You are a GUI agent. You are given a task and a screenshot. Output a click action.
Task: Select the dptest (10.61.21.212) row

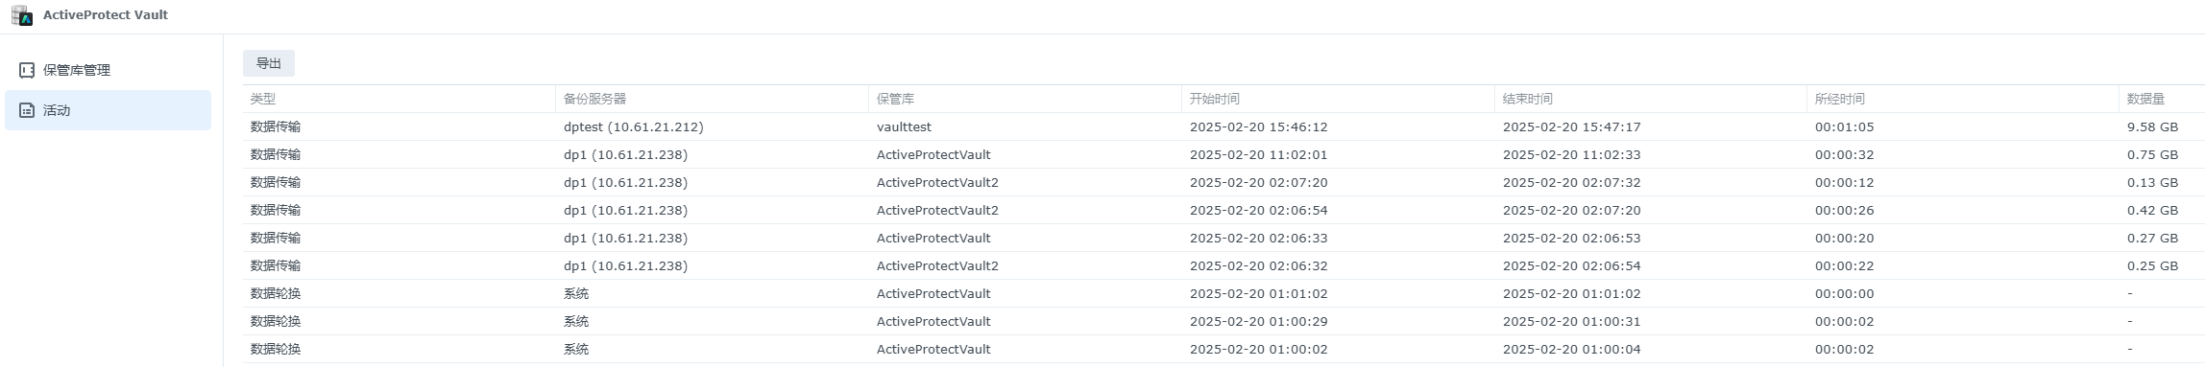pyautogui.click(x=1224, y=126)
